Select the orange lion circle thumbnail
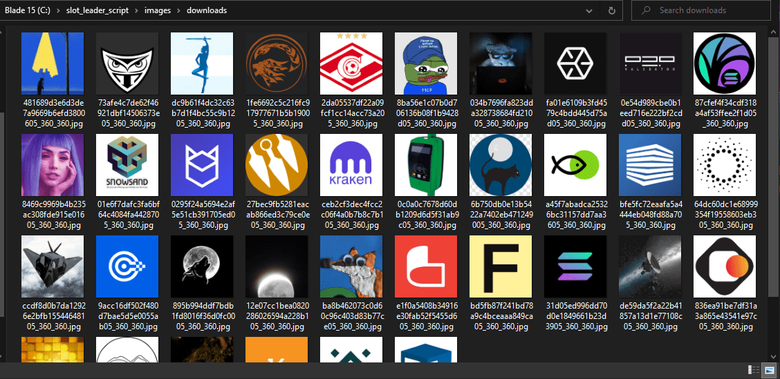The width and height of the screenshot is (780, 379). click(x=277, y=63)
